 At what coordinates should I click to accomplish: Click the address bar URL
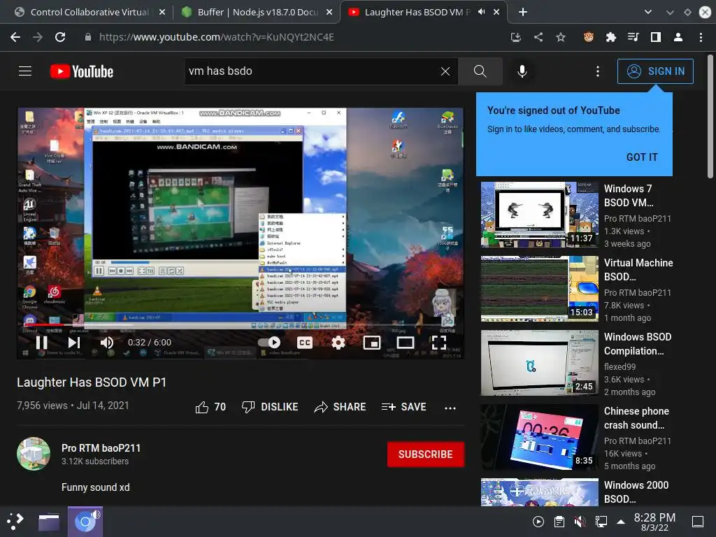[x=217, y=37]
